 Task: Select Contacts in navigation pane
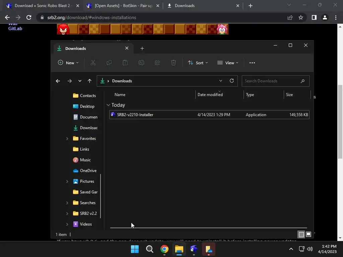tap(85, 95)
